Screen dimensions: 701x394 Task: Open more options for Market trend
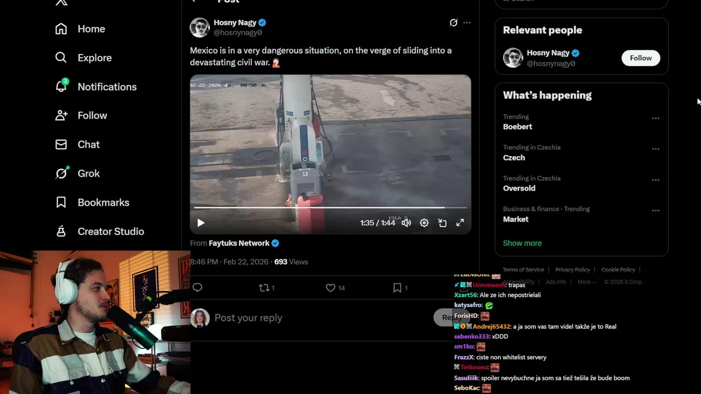coord(656,210)
